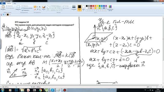The width and height of the screenshot is (164, 92).
Task: Expand the Brushes (Кисти) dropdown arrow
Action: pyautogui.click(x=44, y=10)
